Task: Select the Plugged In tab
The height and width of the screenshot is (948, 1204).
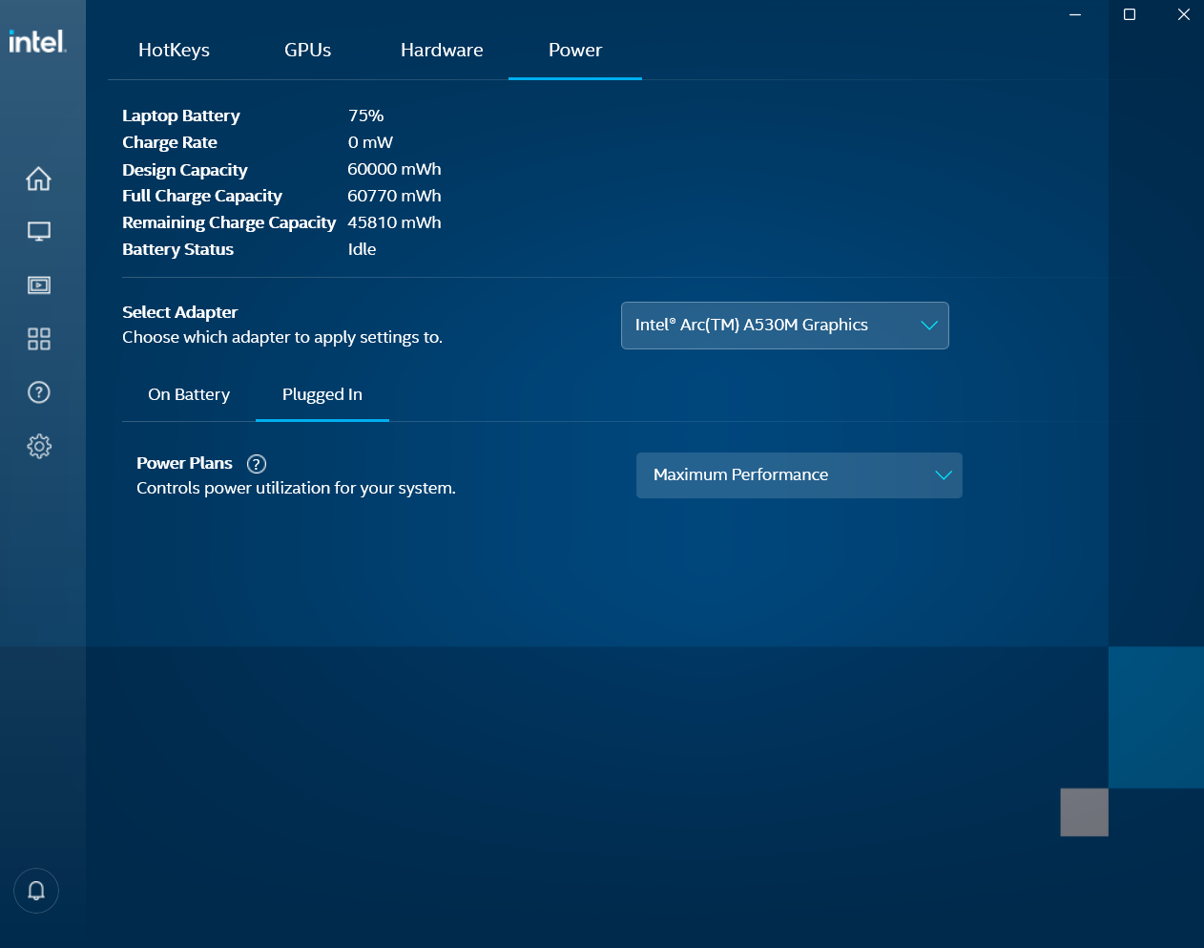Action: click(322, 394)
